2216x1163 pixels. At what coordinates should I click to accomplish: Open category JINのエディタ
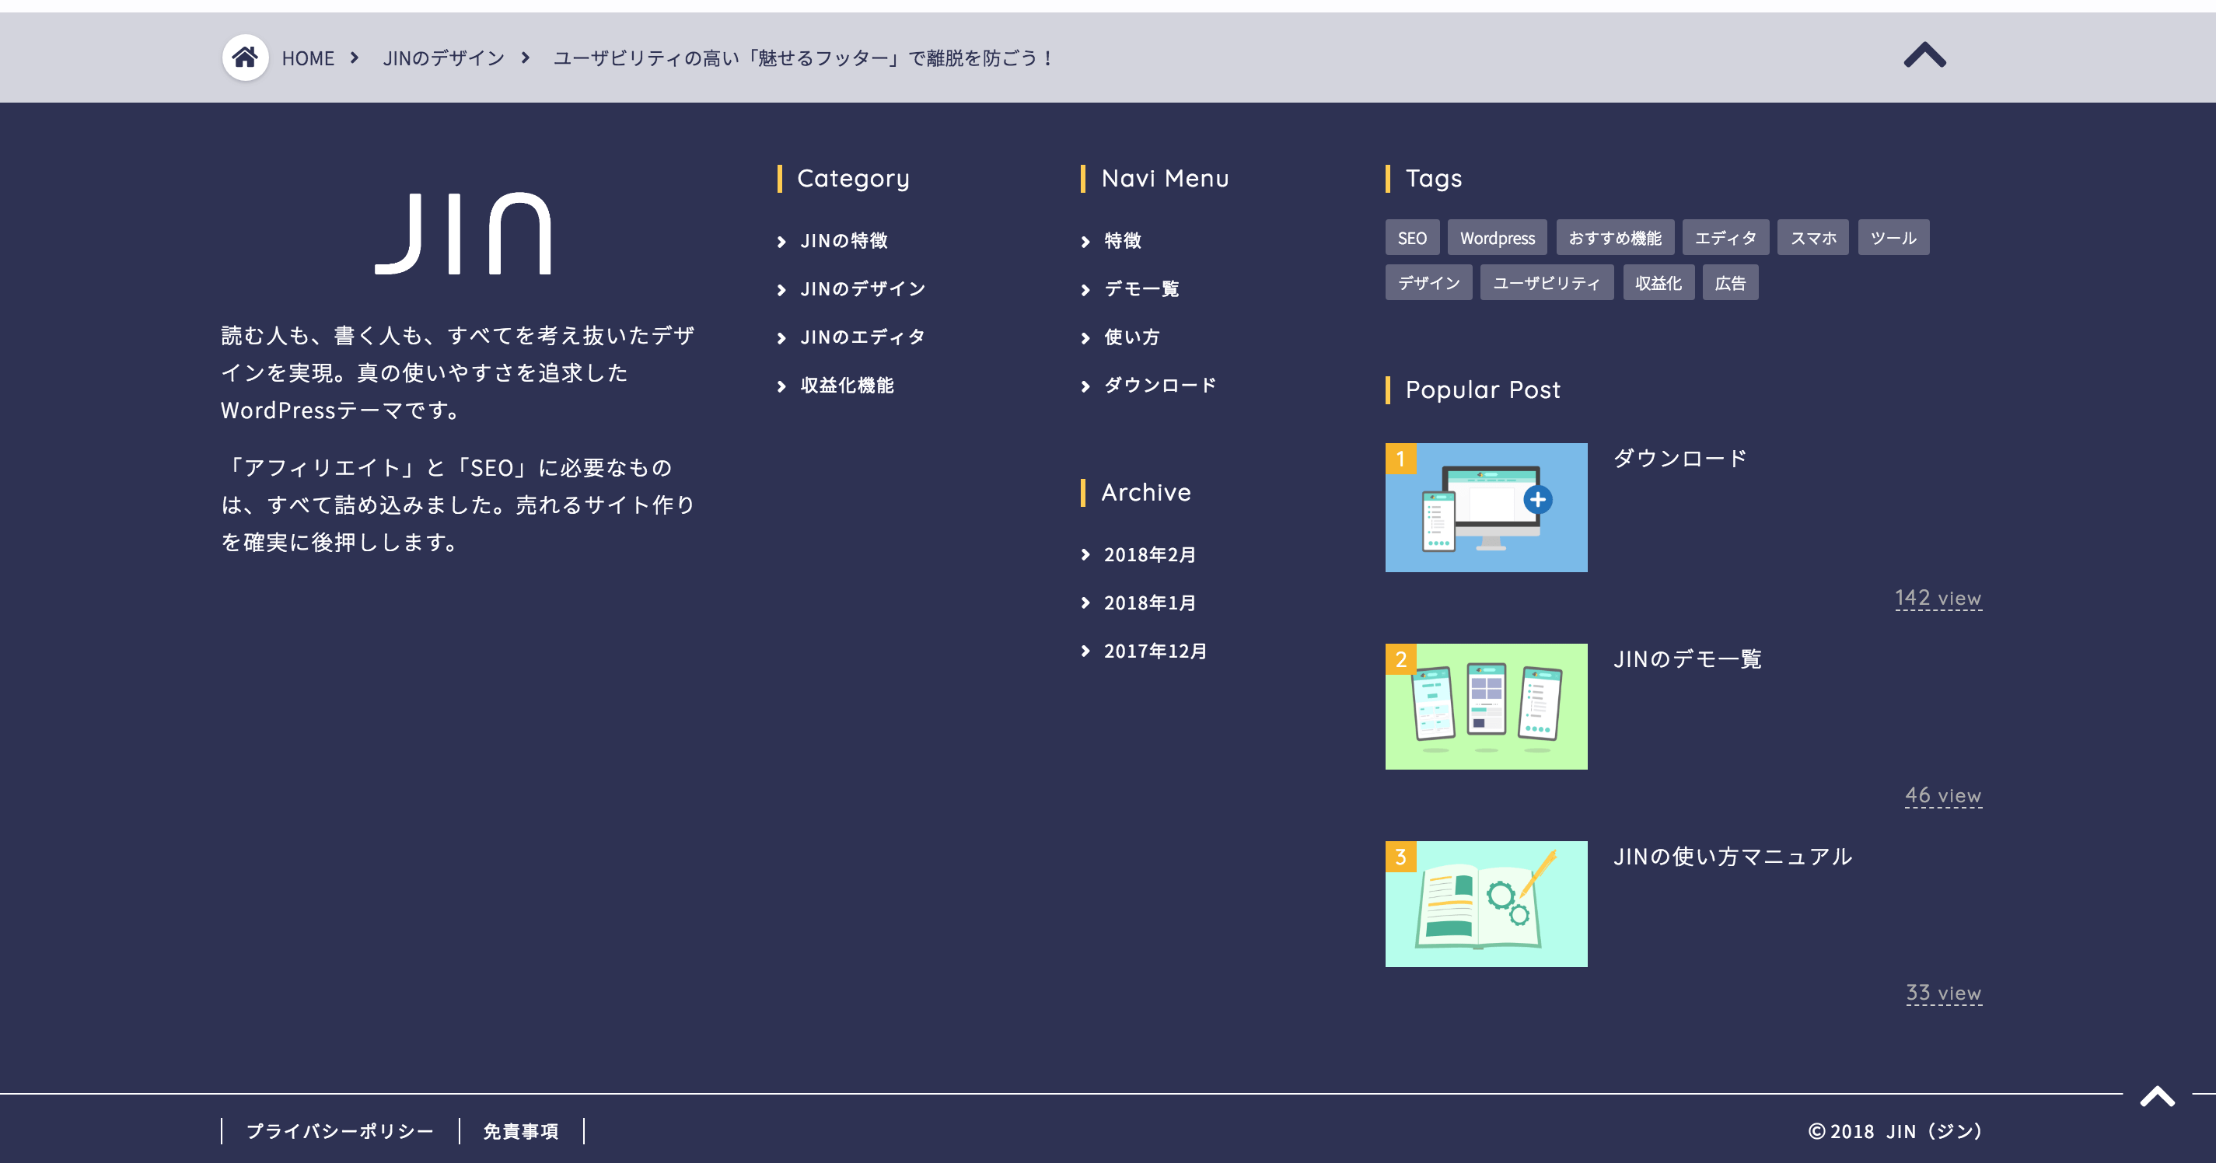tap(863, 337)
